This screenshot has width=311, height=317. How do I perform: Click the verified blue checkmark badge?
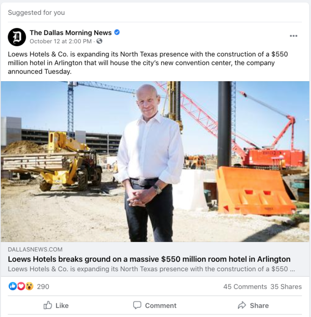click(117, 32)
